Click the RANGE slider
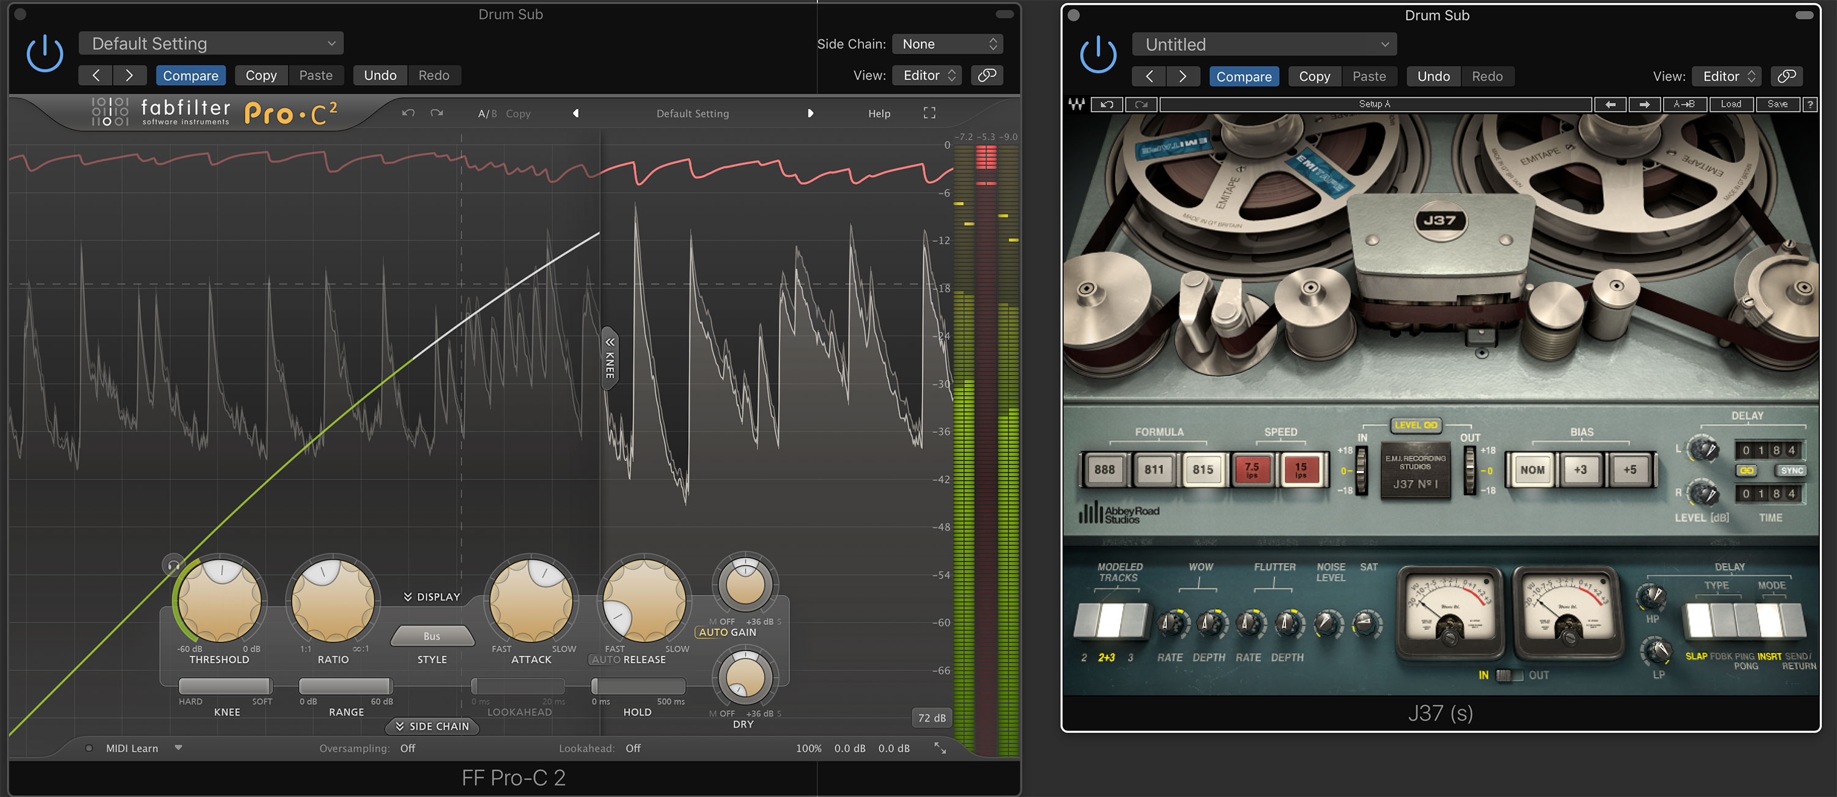The width and height of the screenshot is (1837, 797). click(345, 686)
